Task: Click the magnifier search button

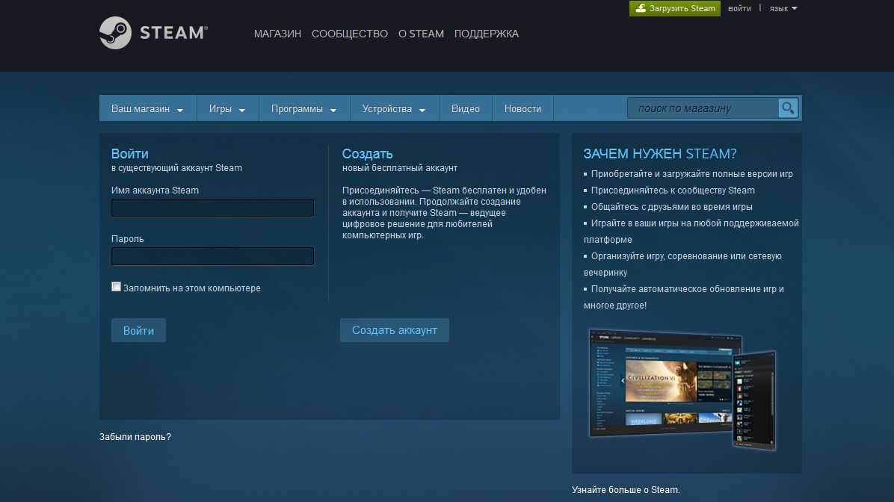Action: click(788, 108)
